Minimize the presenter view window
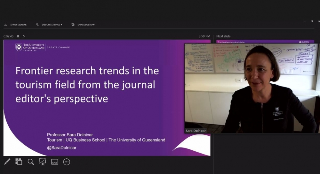Image resolution: width=320 pixels, height=174 pixels. click(x=305, y=21)
